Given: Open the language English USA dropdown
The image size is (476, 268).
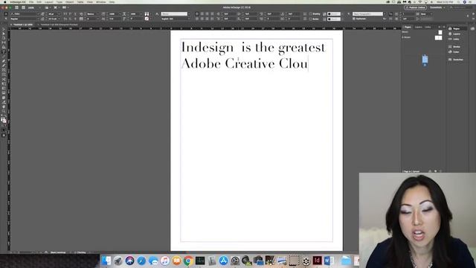Looking at the screenshot, I should [189, 19].
